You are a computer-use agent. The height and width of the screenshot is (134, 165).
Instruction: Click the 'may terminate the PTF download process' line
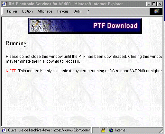[x=43, y=61]
